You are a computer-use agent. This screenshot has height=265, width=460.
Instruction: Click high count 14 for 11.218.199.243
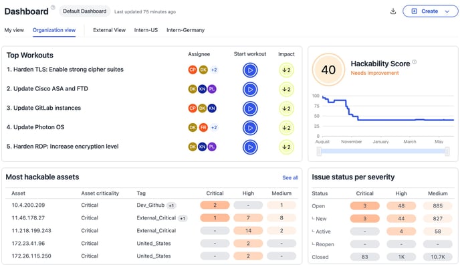point(248,231)
